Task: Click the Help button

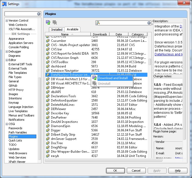Action: click(x=178, y=171)
